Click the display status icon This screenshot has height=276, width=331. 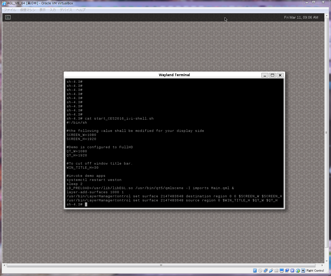click(x=282, y=270)
